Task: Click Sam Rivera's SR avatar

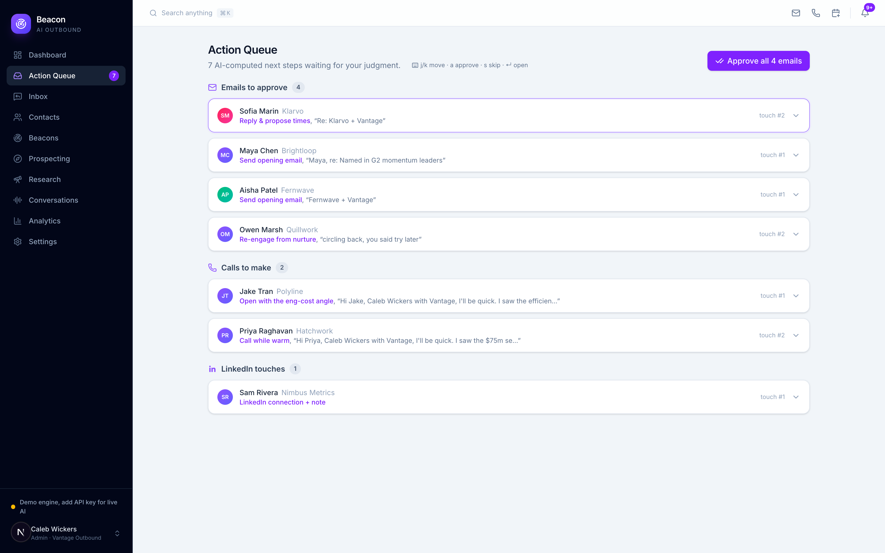Action: [x=225, y=397]
